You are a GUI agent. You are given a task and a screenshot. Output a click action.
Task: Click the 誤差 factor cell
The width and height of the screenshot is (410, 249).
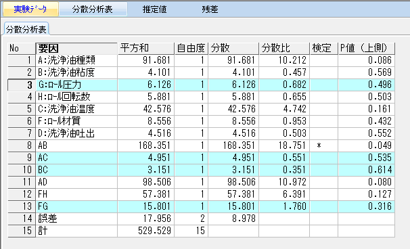pos(76,219)
